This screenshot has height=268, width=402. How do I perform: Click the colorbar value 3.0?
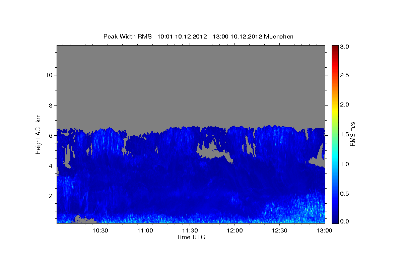(x=345, y=47)
